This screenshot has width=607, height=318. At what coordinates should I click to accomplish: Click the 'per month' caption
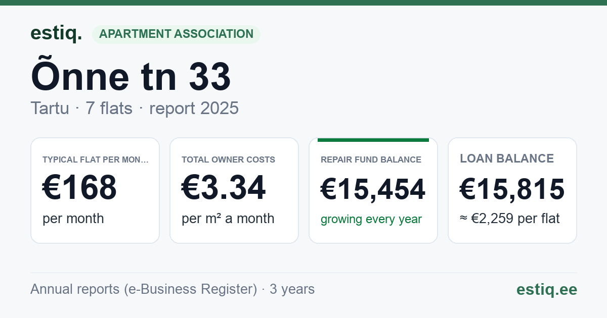73,219
